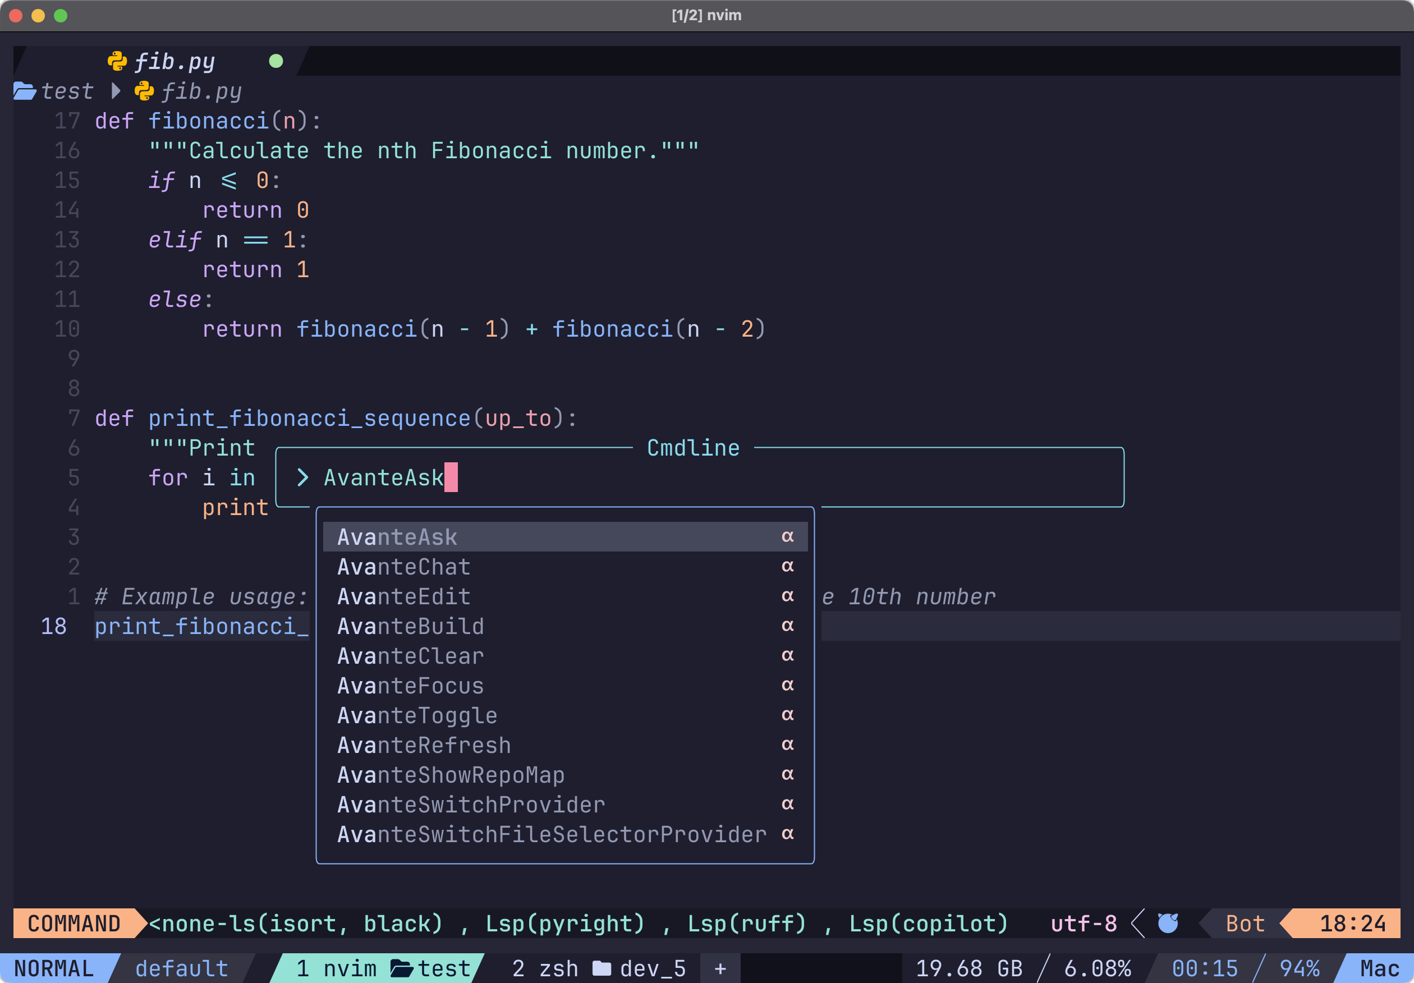Click the copilot cat icon in statusline

click(x=1168, y=924)
